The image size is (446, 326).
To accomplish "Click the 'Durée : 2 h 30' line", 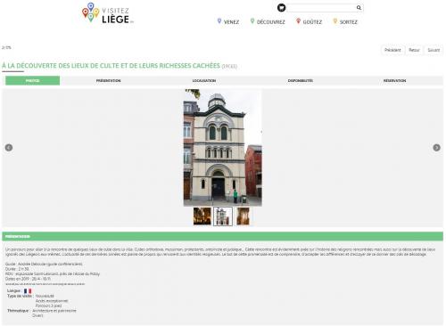I will [x=17, y=269].
